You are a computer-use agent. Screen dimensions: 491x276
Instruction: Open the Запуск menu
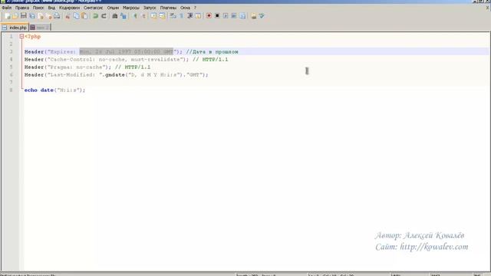point(150,8)
